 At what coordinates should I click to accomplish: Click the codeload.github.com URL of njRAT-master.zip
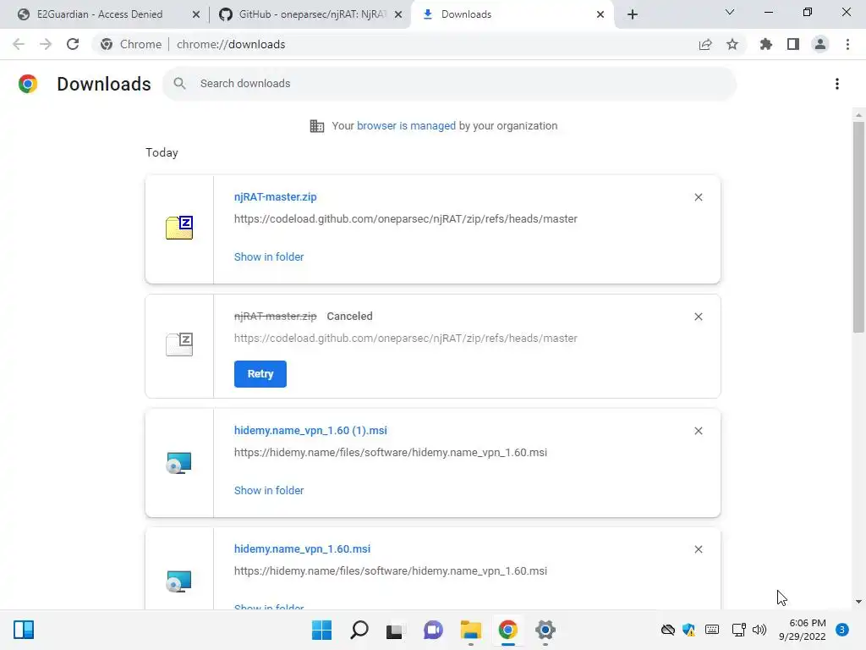click(405, 219)
